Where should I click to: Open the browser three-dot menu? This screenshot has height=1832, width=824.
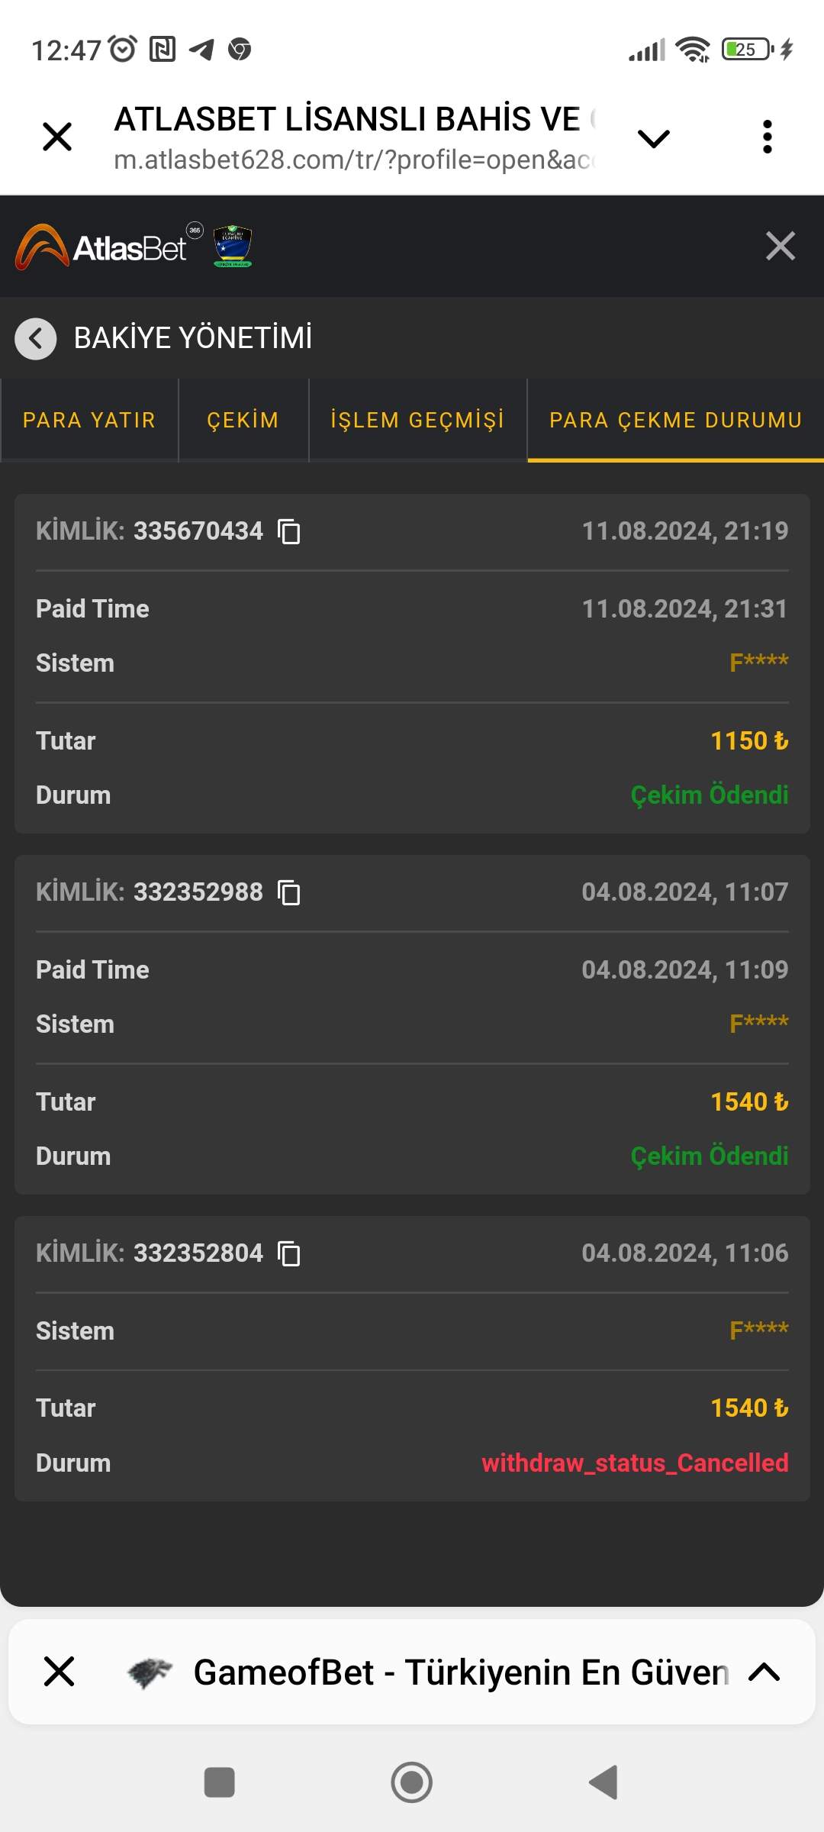pyautogui.click(x=767, y=137)
